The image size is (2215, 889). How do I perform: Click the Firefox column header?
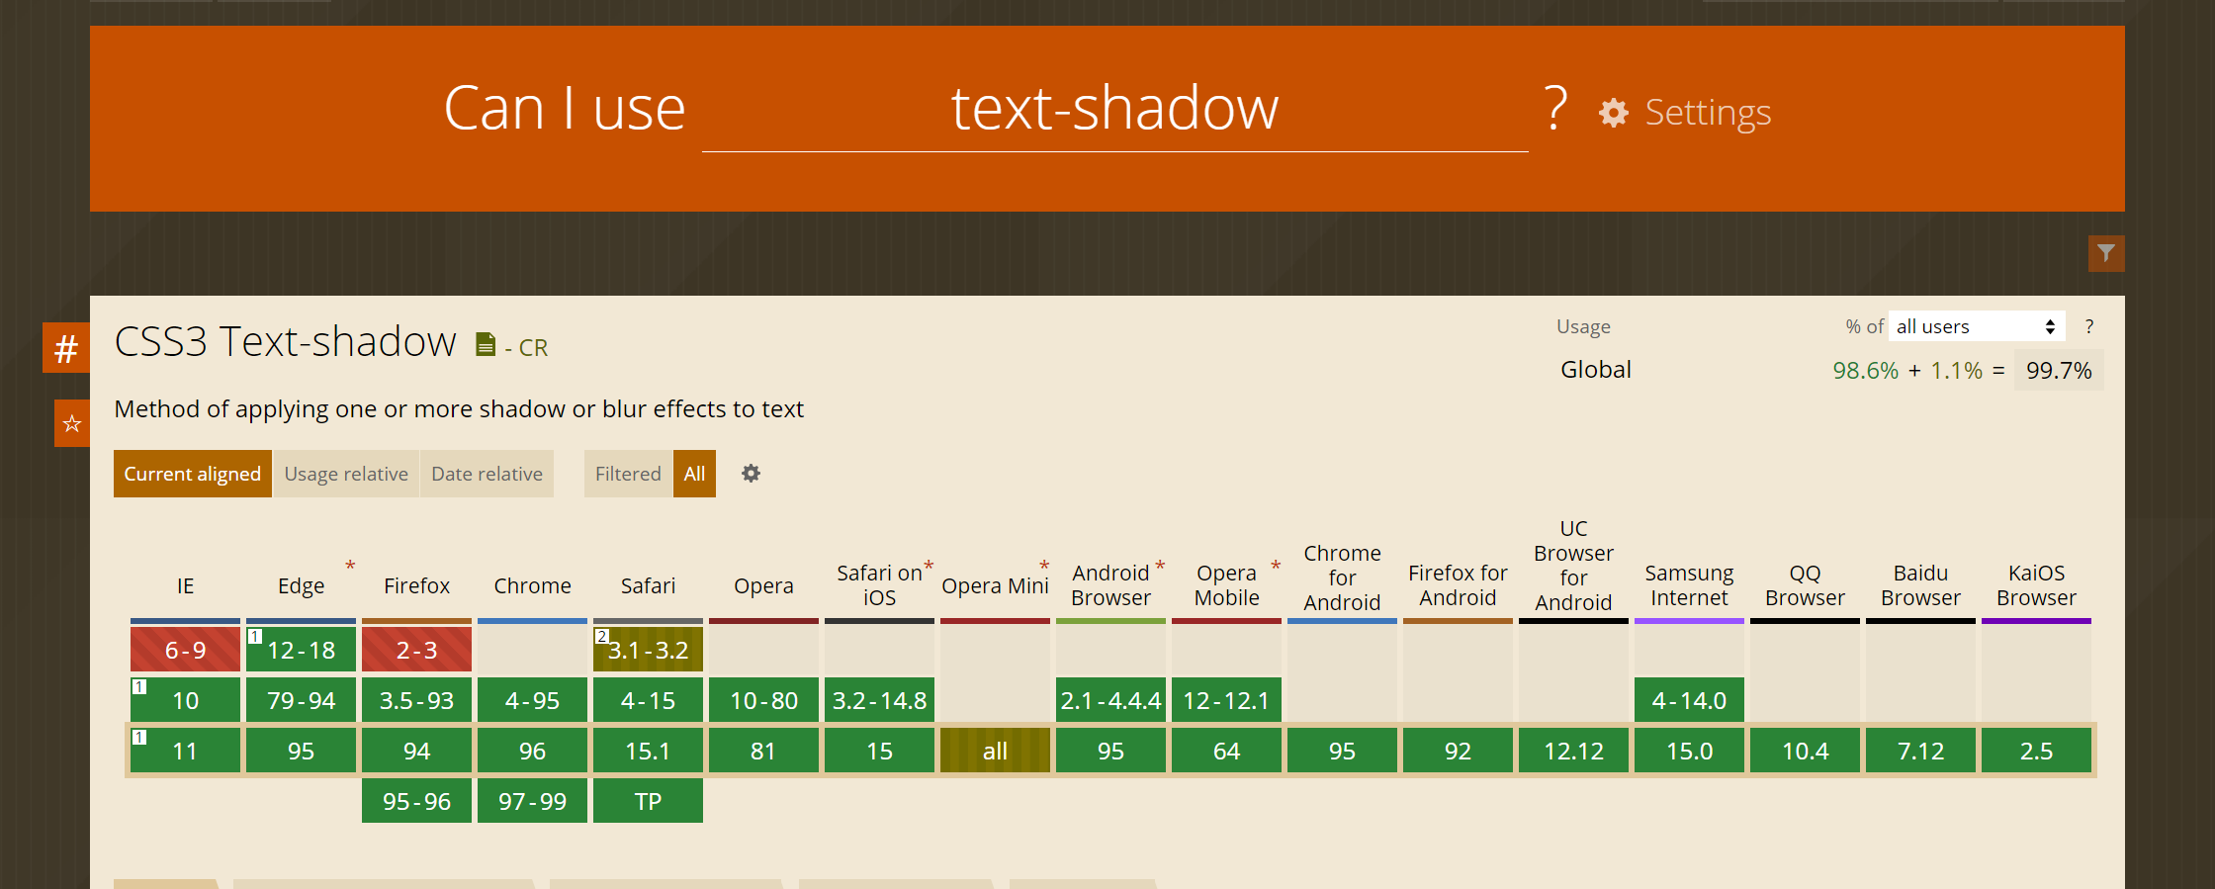pos(417,585)
